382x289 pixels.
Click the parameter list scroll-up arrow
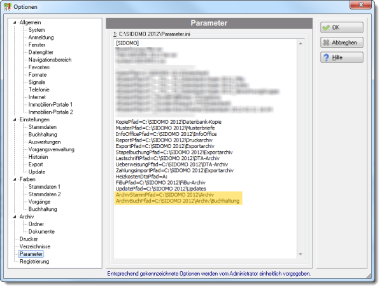(x=301, y=43)
